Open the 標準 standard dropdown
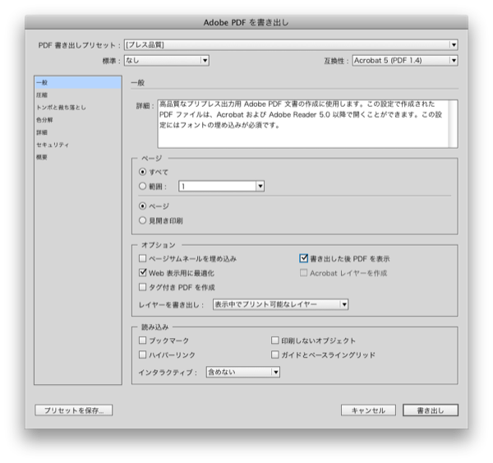493x463 pixels. (166, 60)
